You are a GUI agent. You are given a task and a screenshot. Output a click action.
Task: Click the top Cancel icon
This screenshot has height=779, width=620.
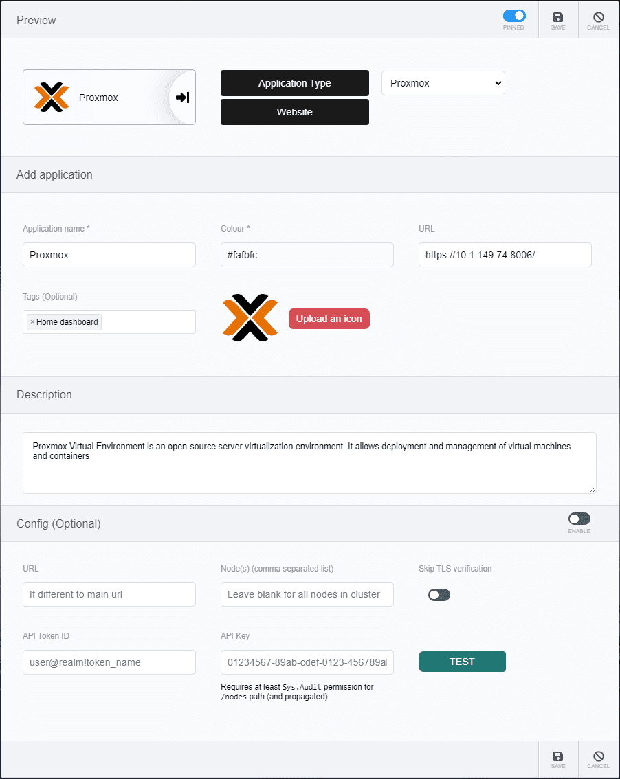(x=598, y=18)
